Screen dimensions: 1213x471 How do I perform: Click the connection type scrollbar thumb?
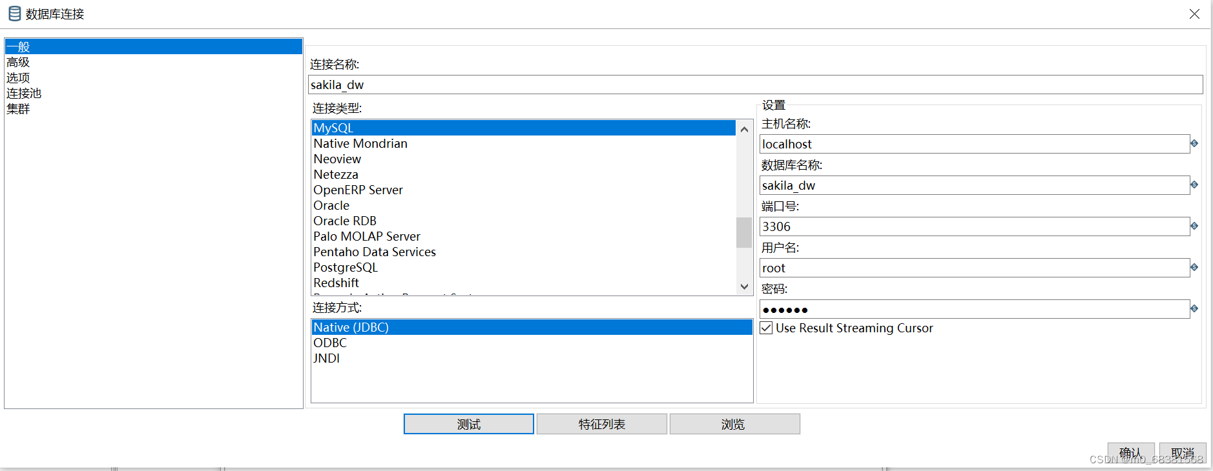(x=744, y=232)
